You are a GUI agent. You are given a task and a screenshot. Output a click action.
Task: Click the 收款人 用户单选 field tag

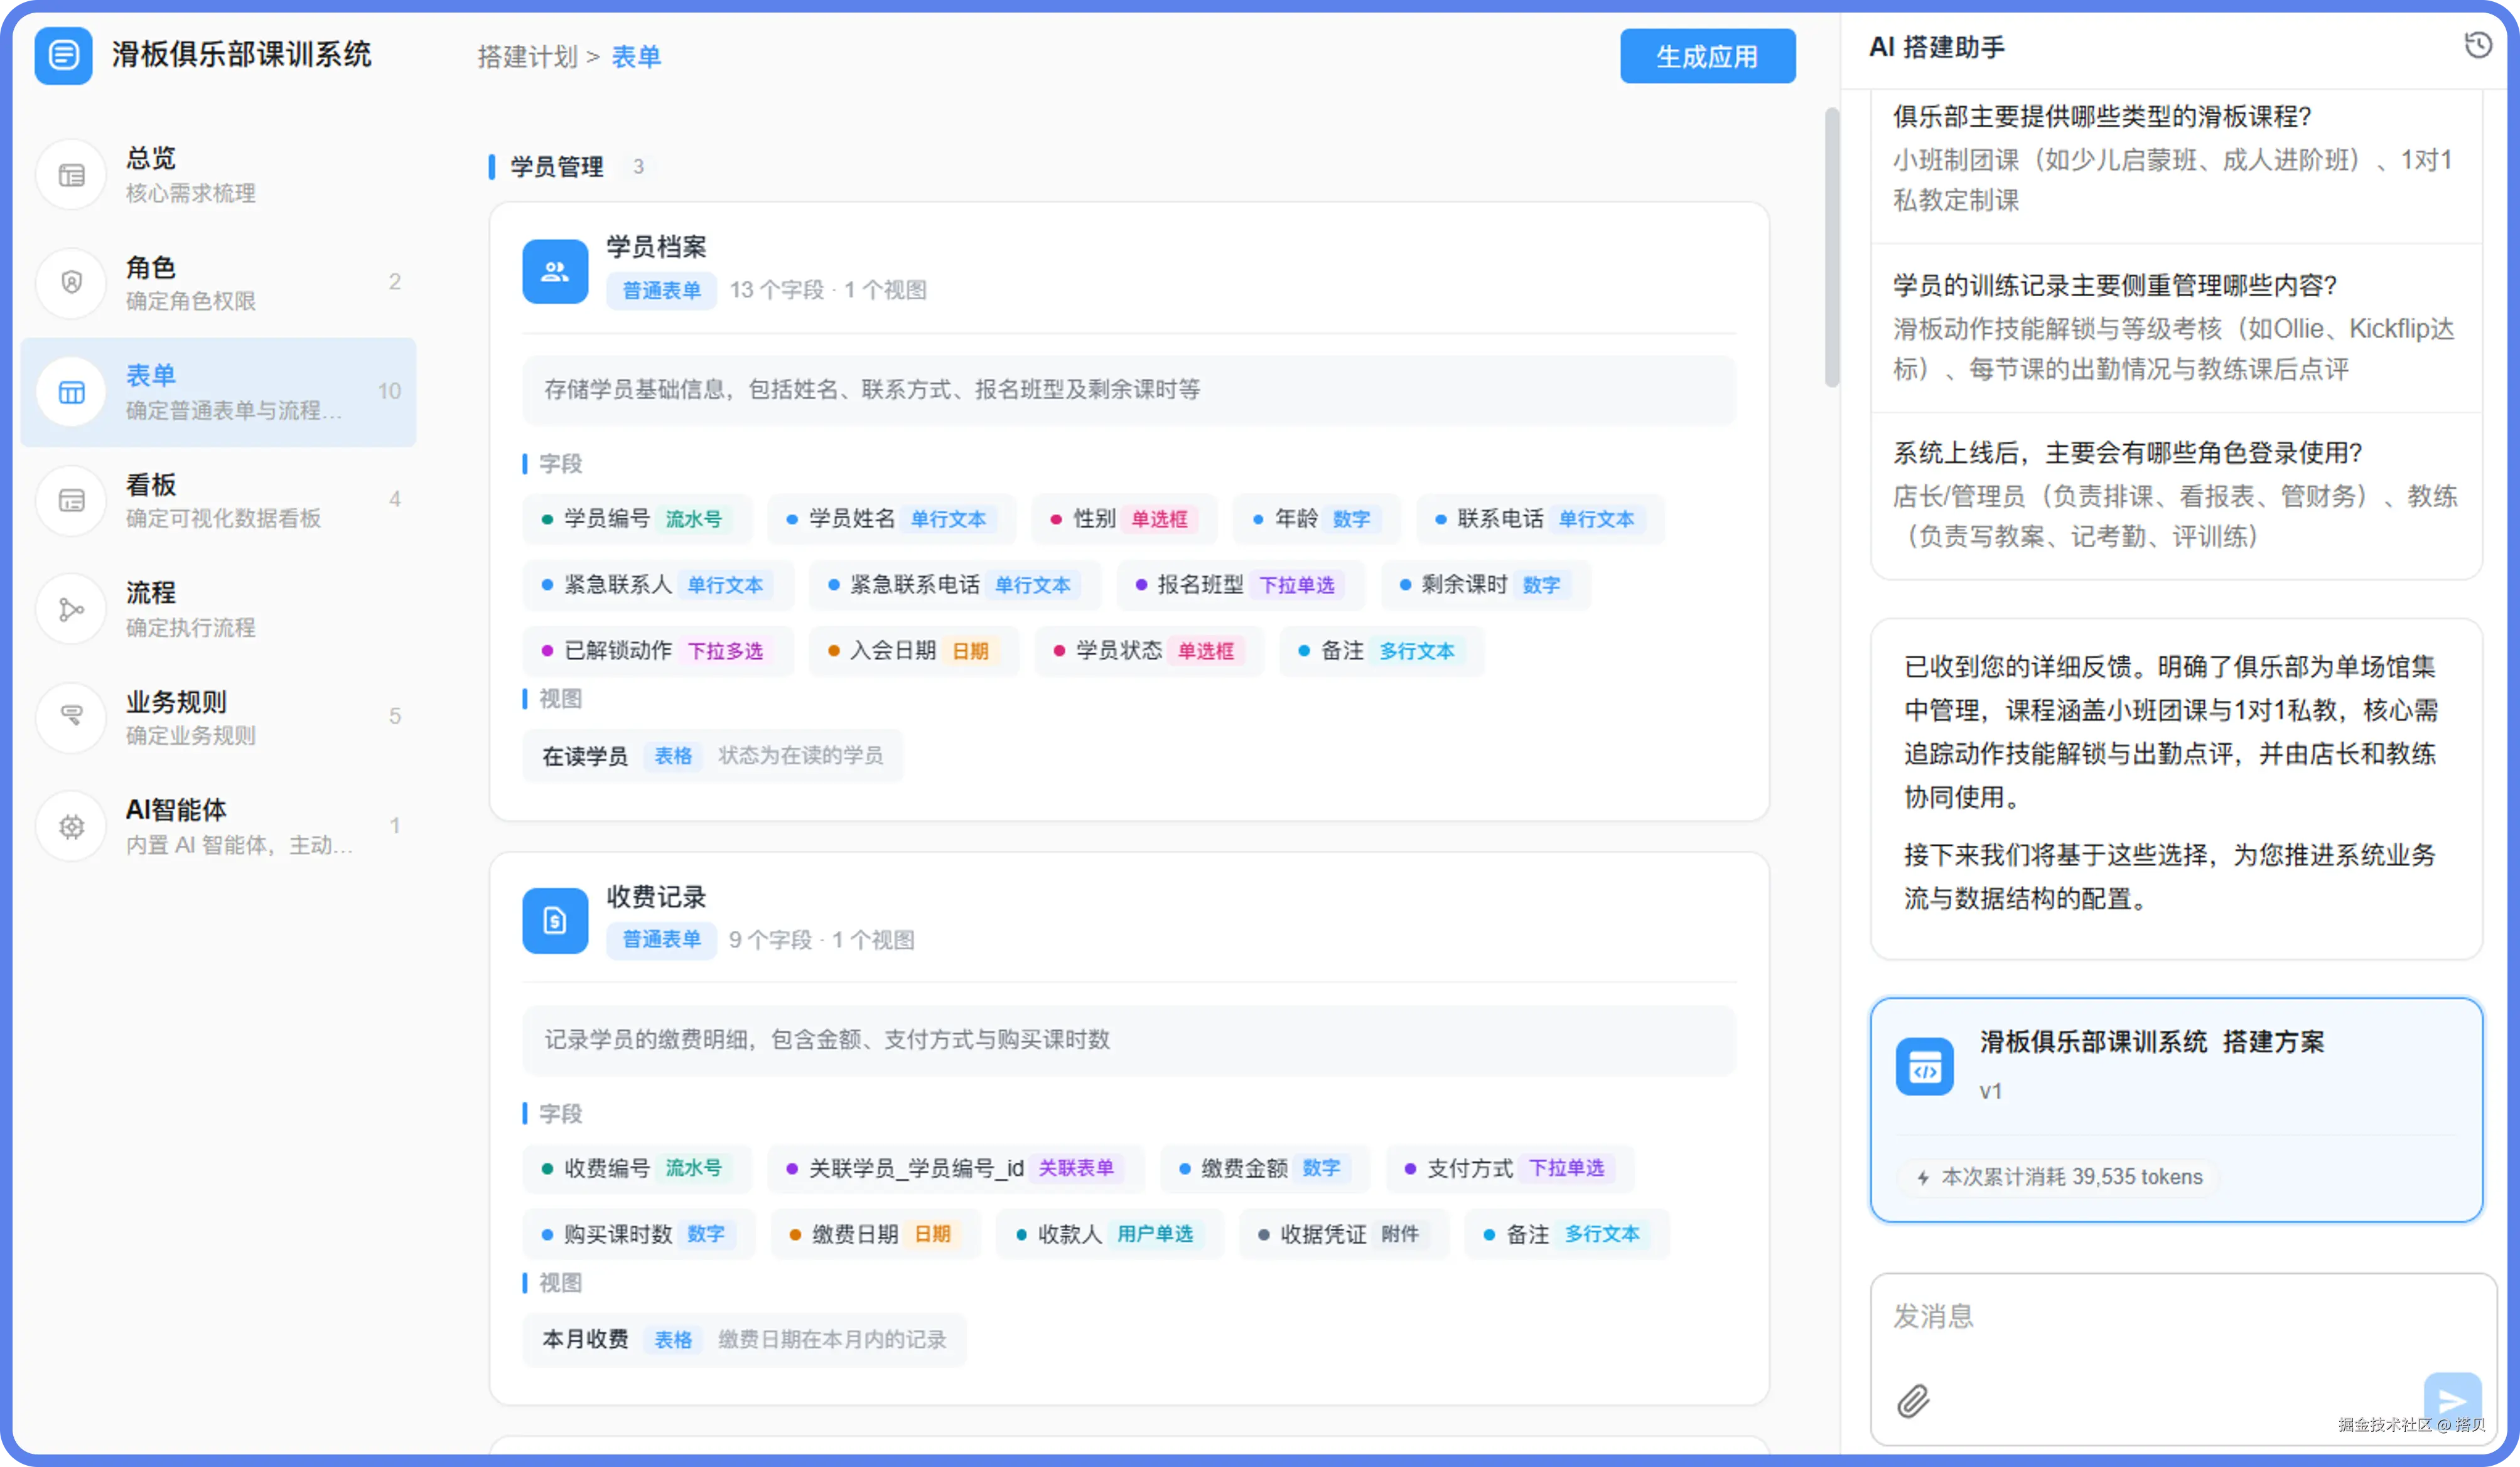click(1109, 1234)
